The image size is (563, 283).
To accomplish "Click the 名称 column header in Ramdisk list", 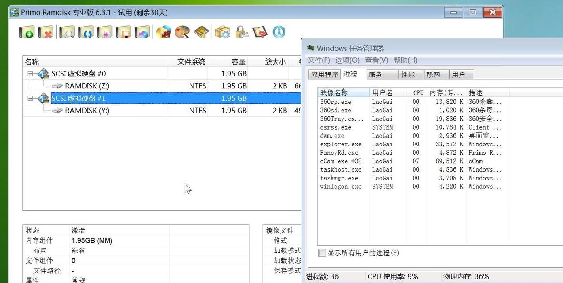I will tap(95, 61).
